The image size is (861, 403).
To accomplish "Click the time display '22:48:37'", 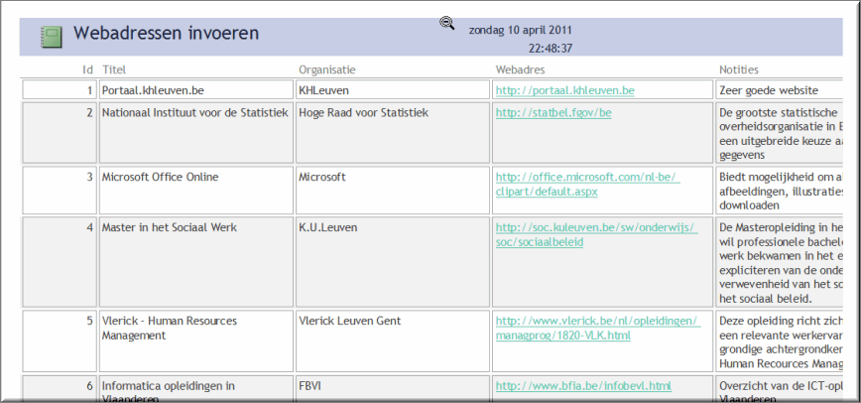I will [x=551, y=49].
